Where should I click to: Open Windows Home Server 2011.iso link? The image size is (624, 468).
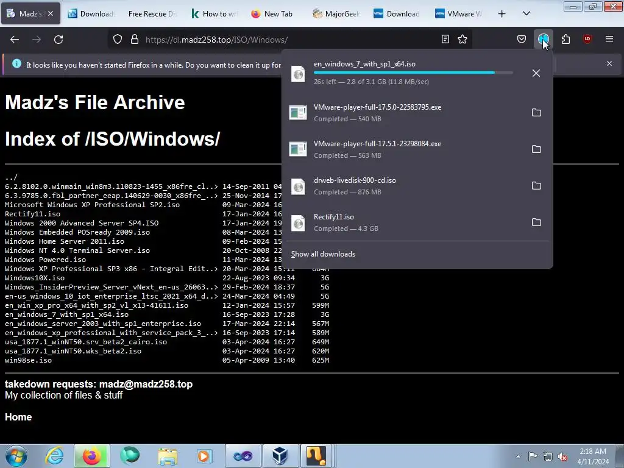tap(65, 241)
